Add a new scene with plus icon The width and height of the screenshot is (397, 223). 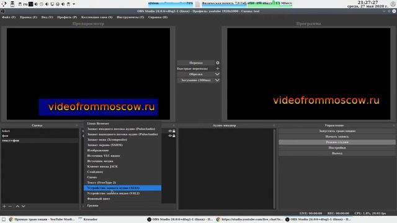click(x=4, y=206)
